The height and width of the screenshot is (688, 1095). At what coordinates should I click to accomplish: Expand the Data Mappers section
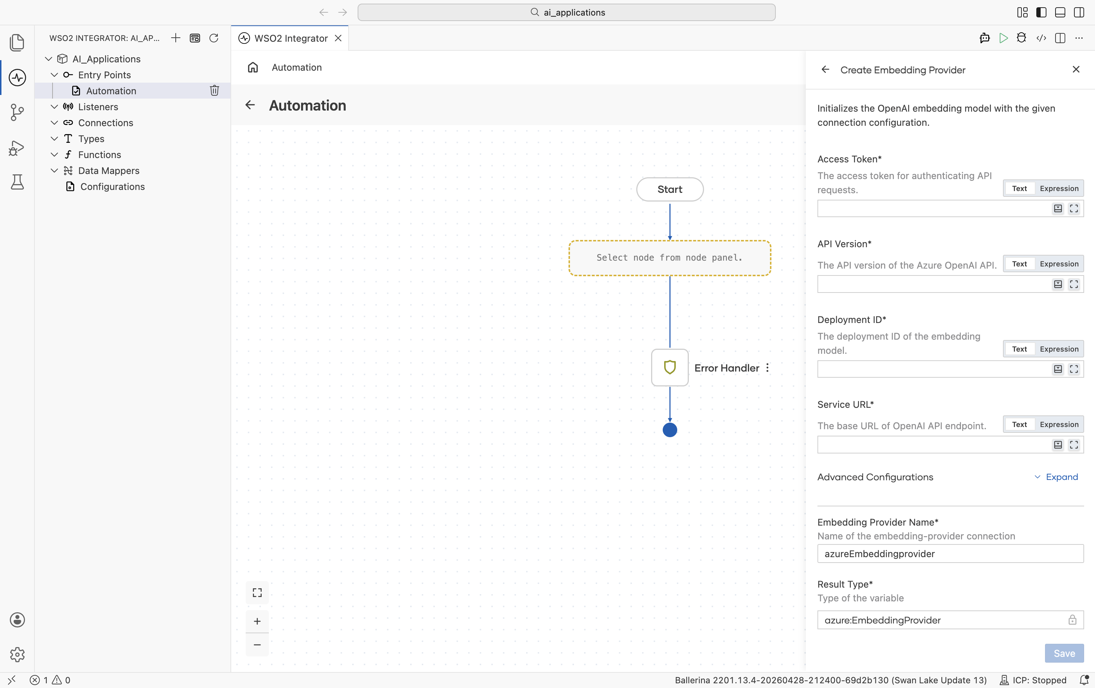coord(54,170)
